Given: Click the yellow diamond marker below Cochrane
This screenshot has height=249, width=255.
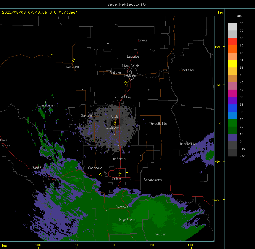Looking at the screenshot, I should click(101, 174).
